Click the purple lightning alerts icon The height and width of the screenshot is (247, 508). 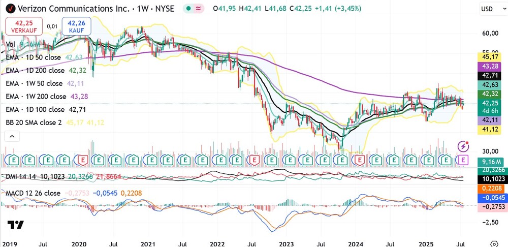463,146
